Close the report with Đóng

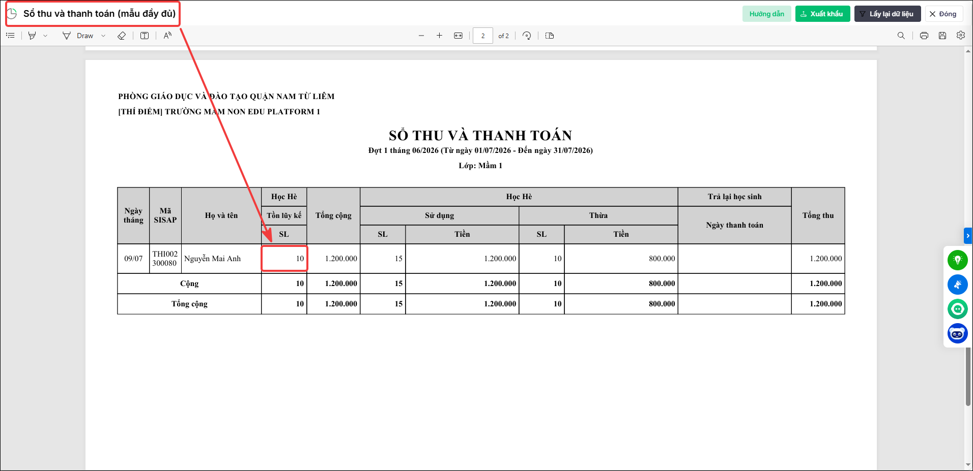click(943, 14)
